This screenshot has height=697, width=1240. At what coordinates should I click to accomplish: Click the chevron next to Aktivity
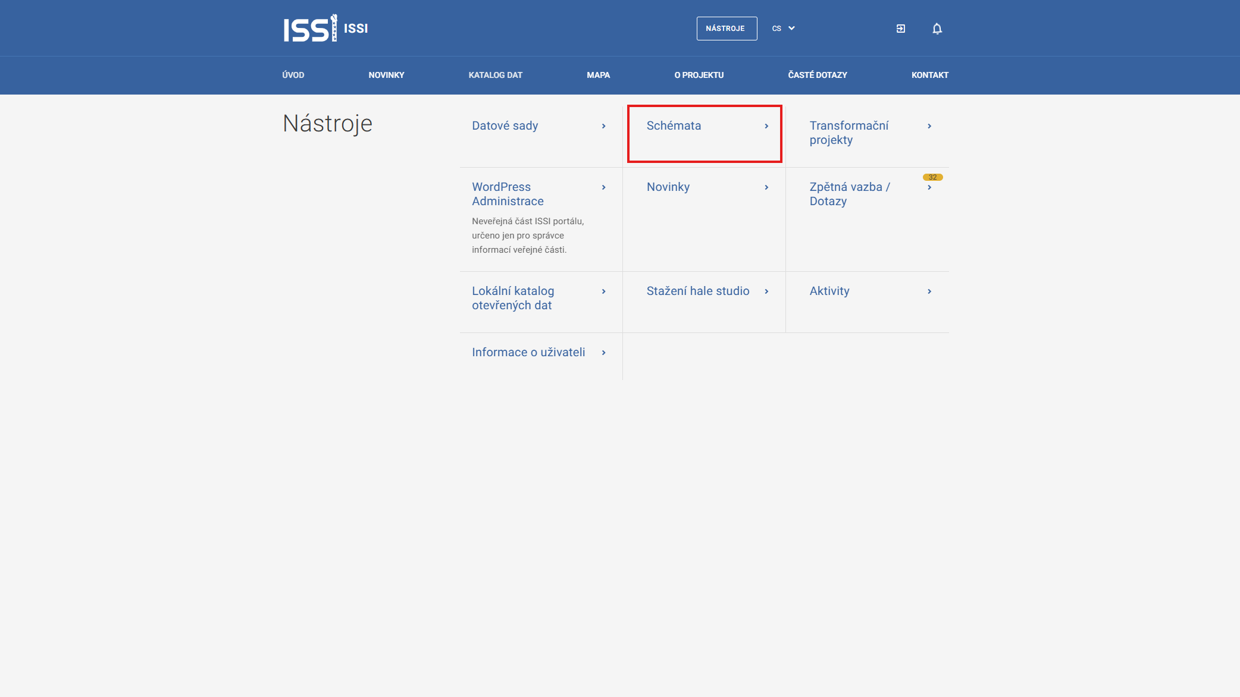click(929, 291)
